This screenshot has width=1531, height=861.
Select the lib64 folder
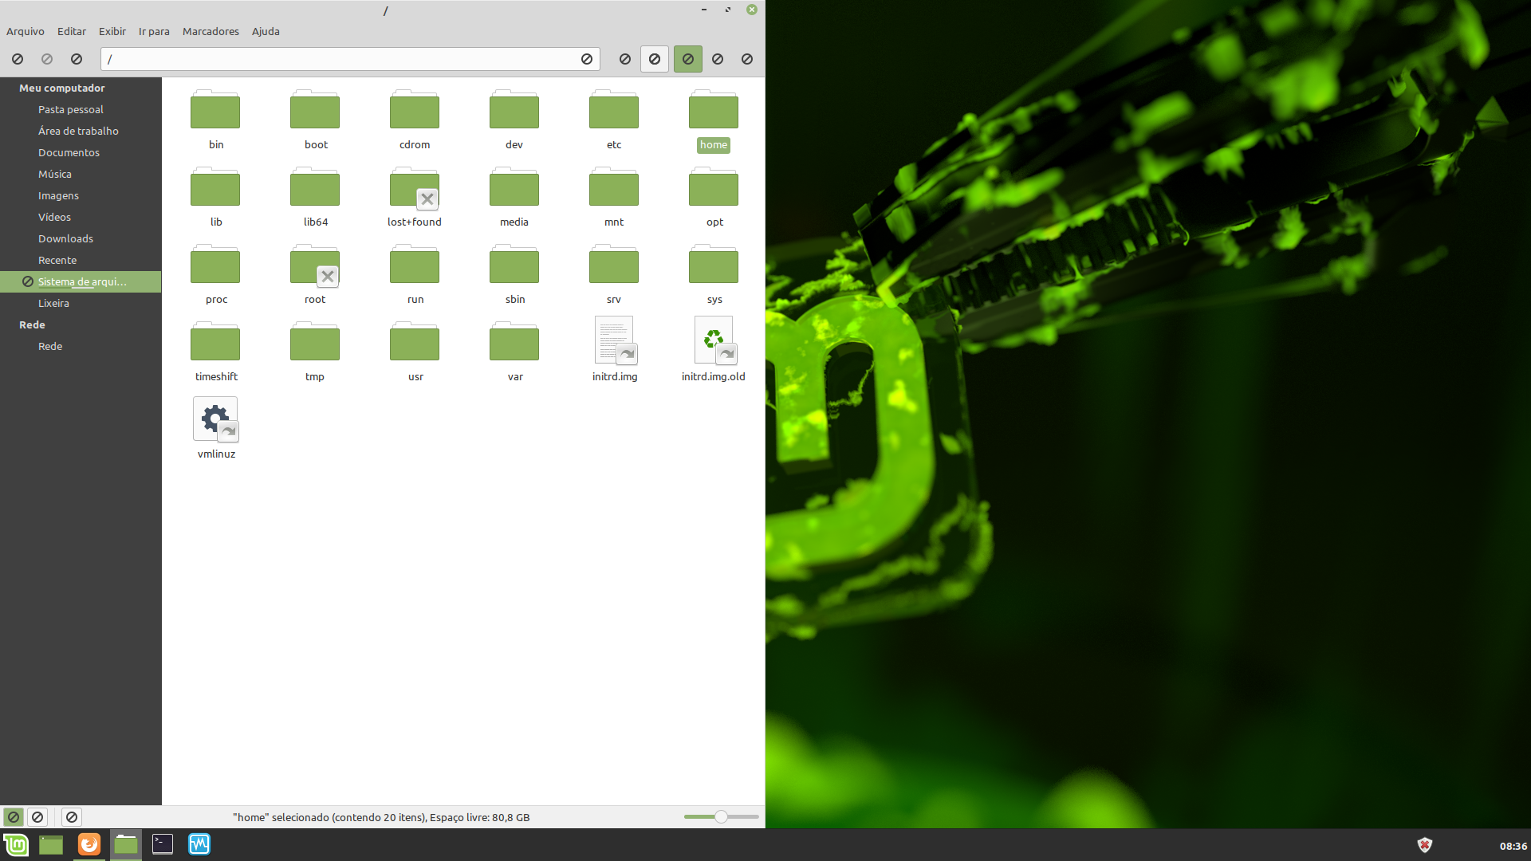(315, 197)
